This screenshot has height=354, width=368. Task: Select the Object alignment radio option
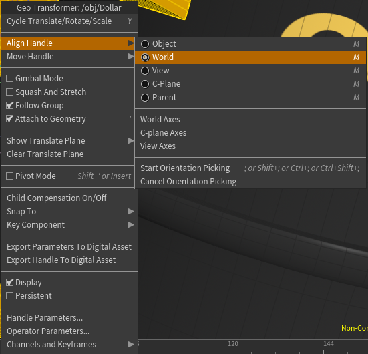coord(145,44)
